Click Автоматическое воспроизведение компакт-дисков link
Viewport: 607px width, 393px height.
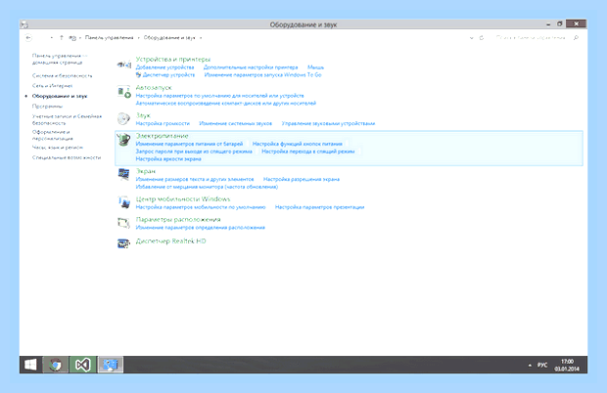226,104
